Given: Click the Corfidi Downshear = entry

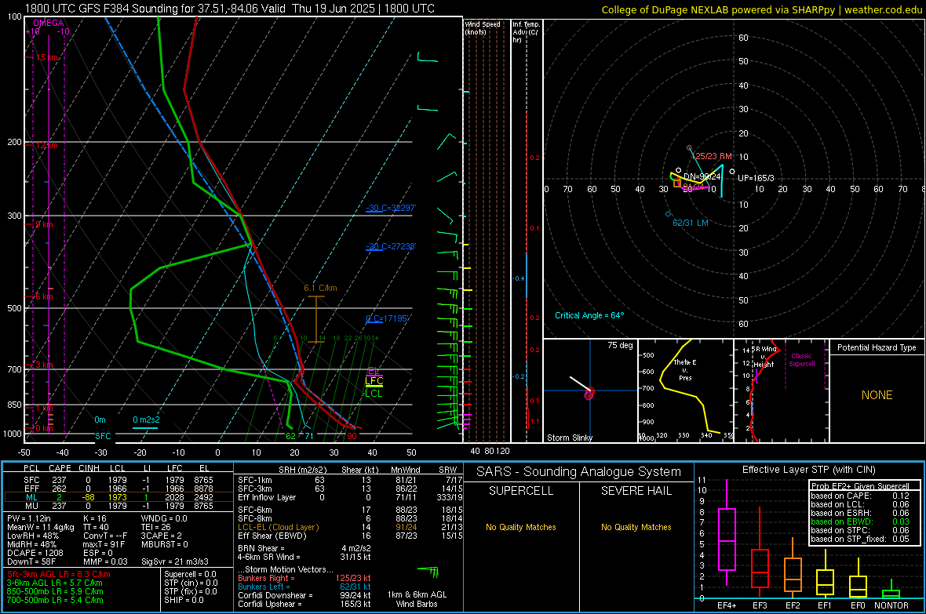Looking at the screenshot, I should tap(304, 595).
